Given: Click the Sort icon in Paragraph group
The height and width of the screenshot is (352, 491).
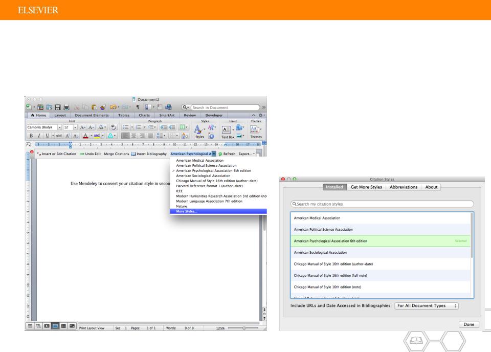Looking at the screenshot, I should click(x=185, y=136).
